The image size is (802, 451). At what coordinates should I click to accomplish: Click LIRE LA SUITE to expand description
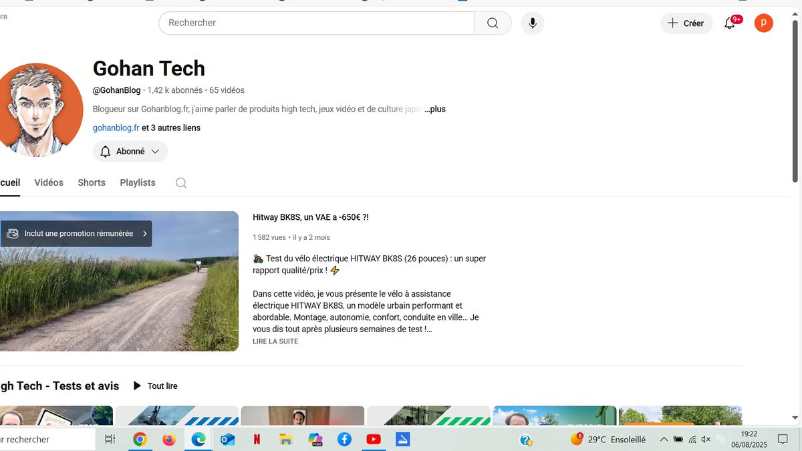[275, 341]
